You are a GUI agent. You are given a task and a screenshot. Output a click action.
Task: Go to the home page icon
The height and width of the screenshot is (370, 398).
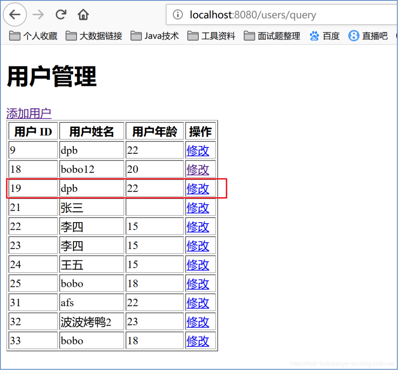pos(83,14)
